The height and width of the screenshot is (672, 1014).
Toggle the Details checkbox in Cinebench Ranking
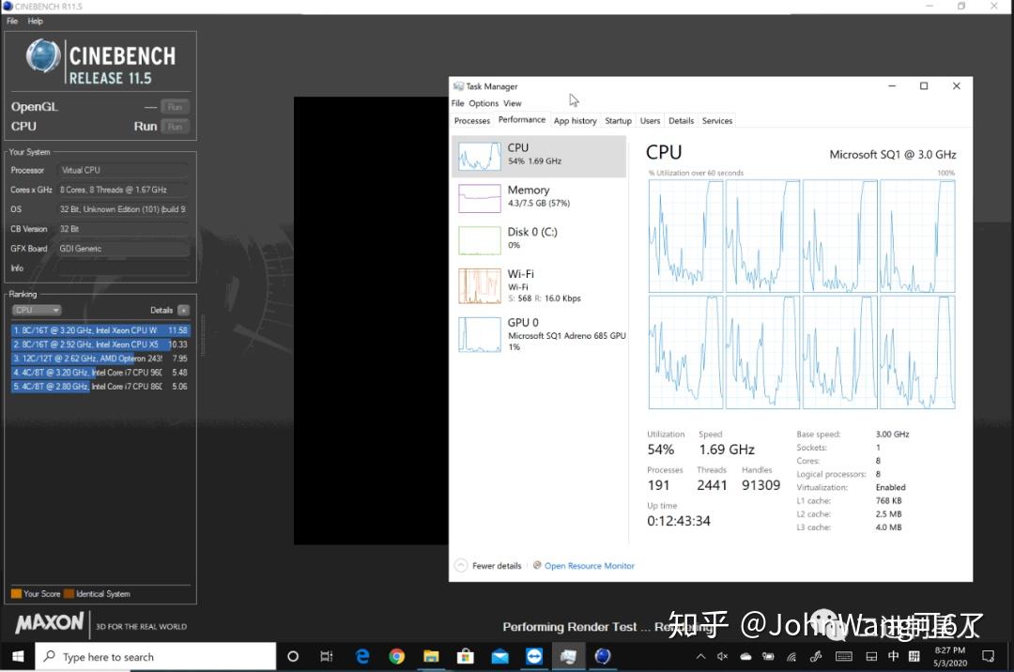click(x=184, y=309)
